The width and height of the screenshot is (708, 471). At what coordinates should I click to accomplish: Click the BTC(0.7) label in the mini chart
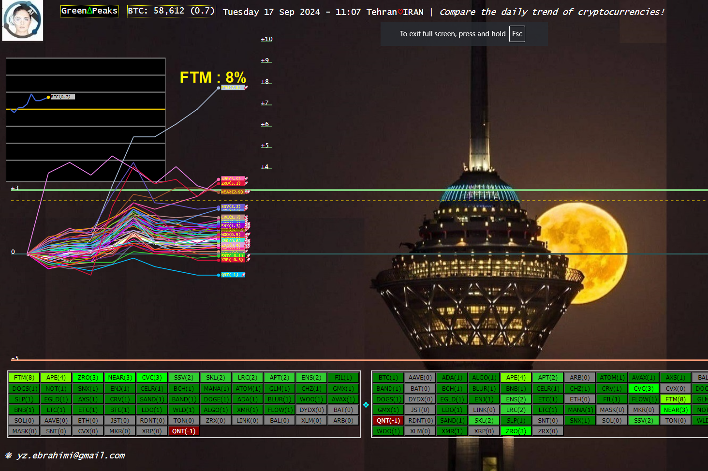coord(63,97)
